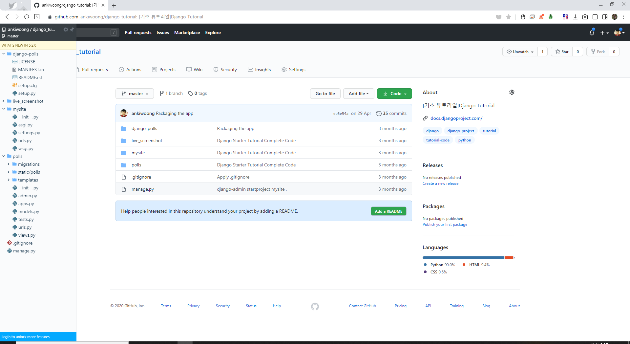Click Publish your first package link
The height and width of the screenshot is (344, 630).
445,225
